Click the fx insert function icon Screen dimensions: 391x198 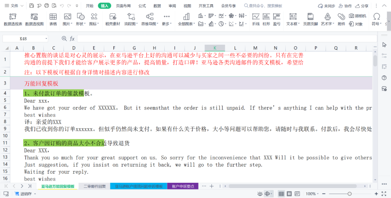72,39
